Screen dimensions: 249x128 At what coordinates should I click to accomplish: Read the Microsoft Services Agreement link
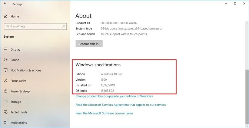120,105
